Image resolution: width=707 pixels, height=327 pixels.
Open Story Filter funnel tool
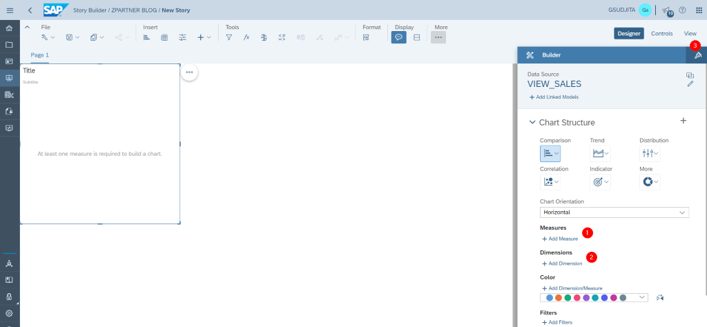229,38
